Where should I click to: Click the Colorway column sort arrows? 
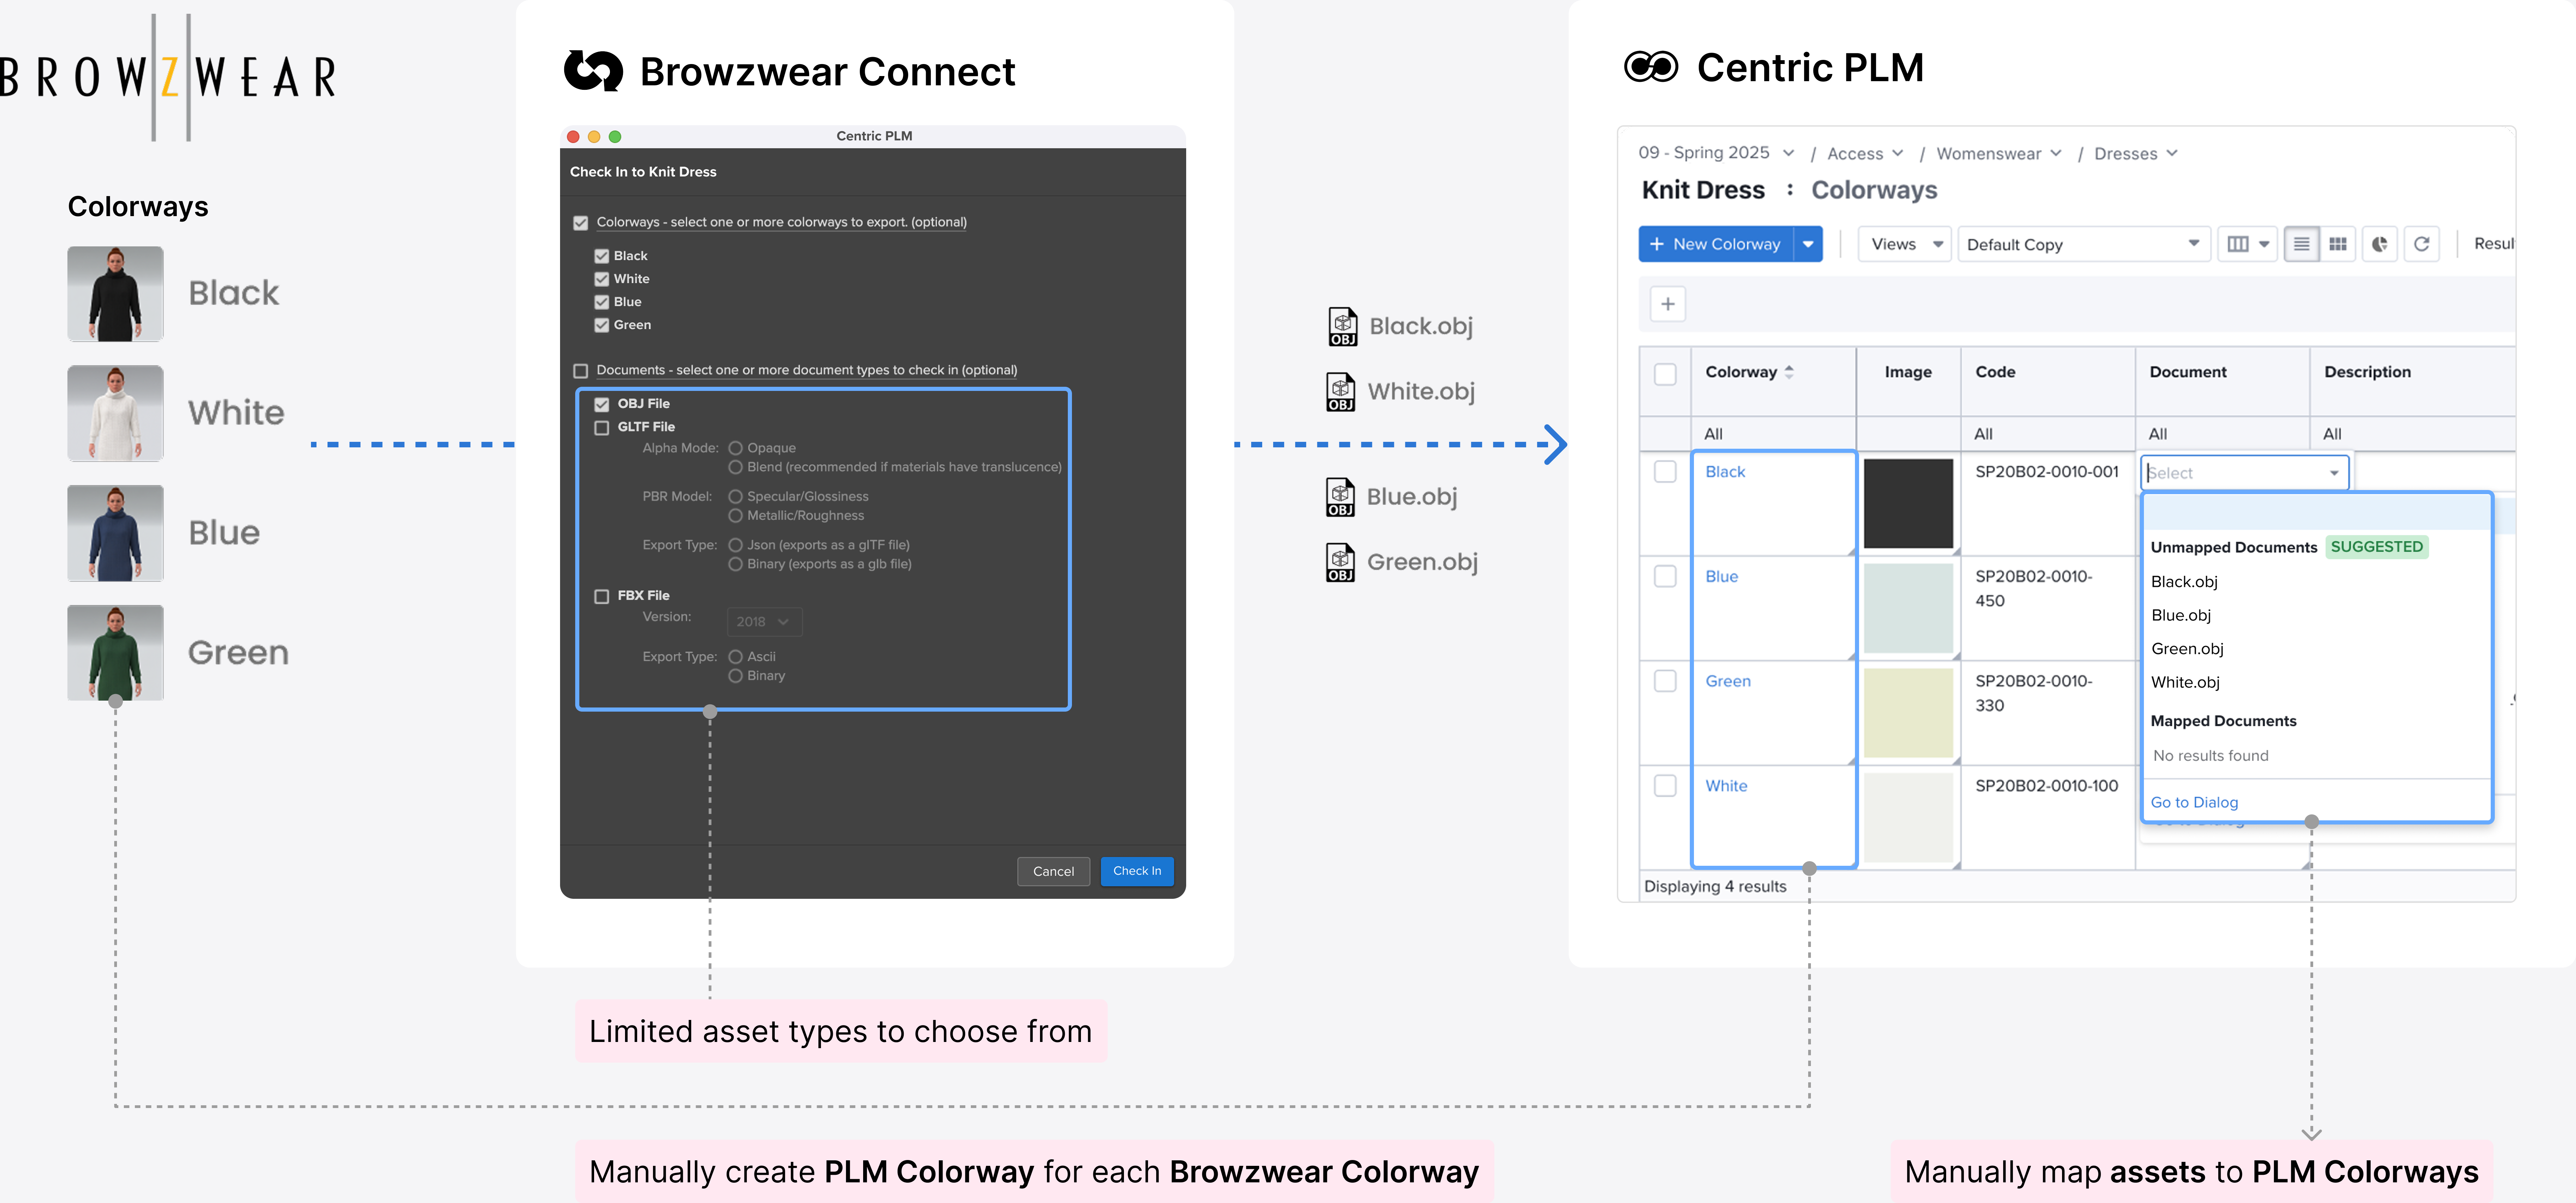point(1789,372)
